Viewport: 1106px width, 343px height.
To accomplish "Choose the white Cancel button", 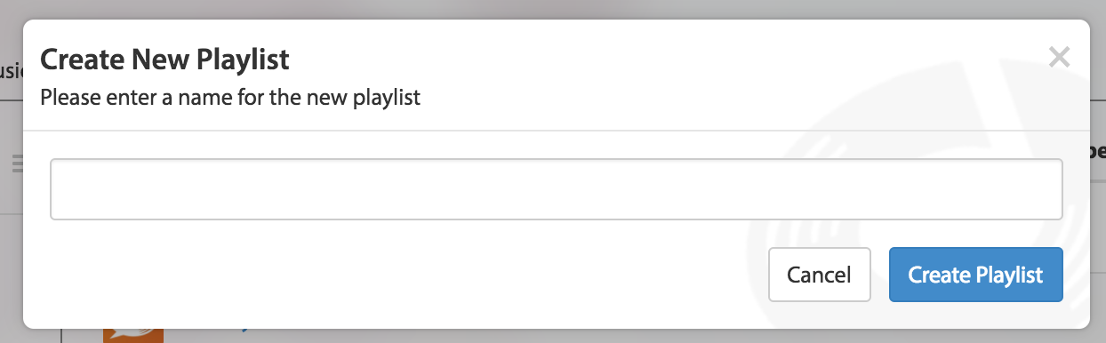I will 819,275.
